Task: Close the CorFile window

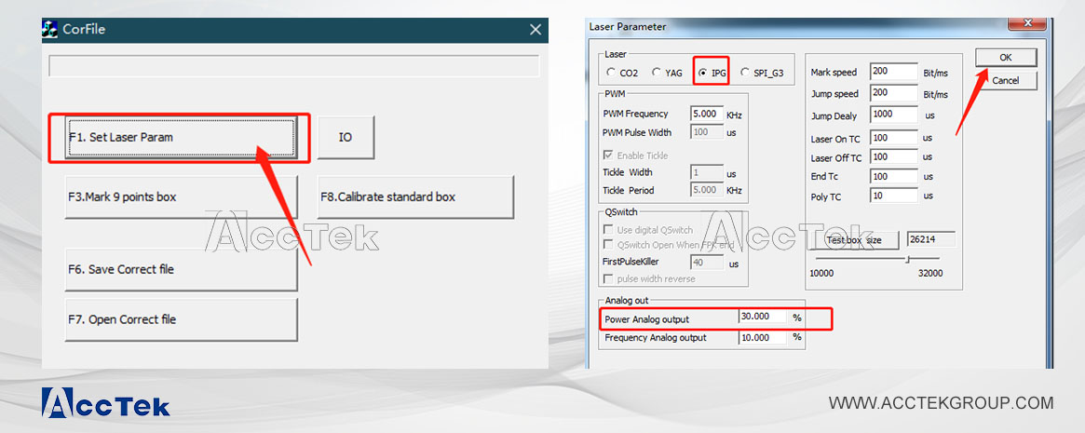Action: pyautogui.click(x=536, y=30)
